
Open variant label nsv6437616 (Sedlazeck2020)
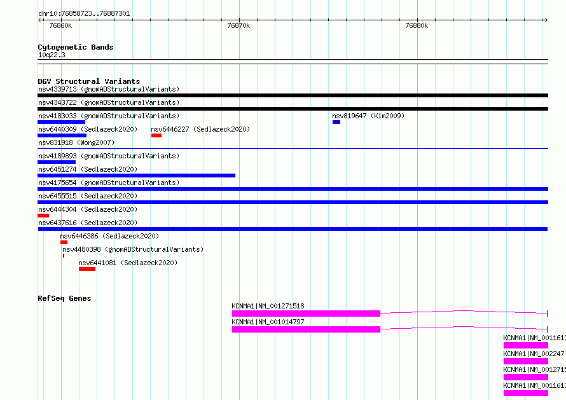(x=88, y=223)
